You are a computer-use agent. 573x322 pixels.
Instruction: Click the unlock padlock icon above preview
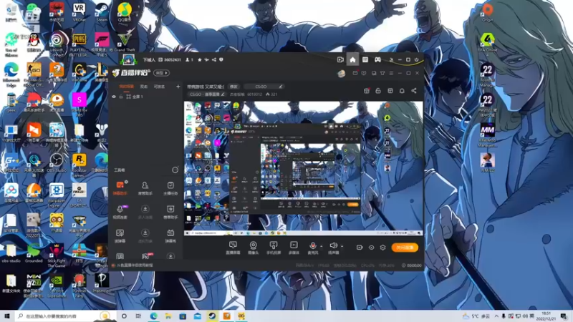[x=378, y=91]
